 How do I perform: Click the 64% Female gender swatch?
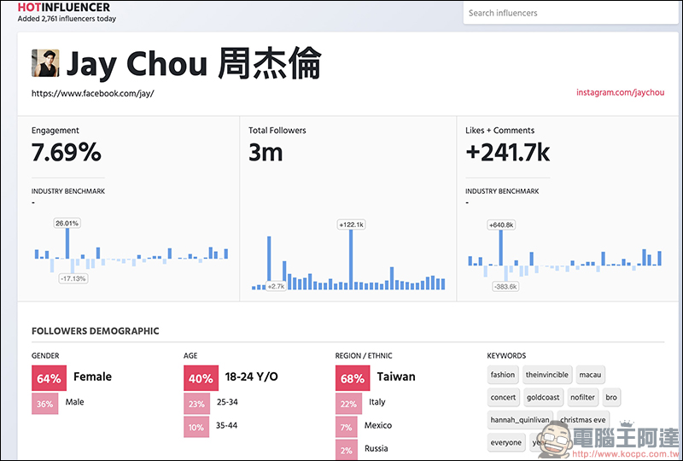point(49,378)
